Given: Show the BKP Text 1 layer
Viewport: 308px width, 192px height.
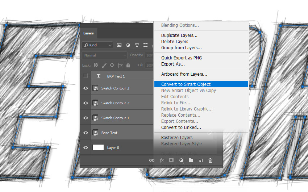Looking at the screenshot, I should coord(86,76).
